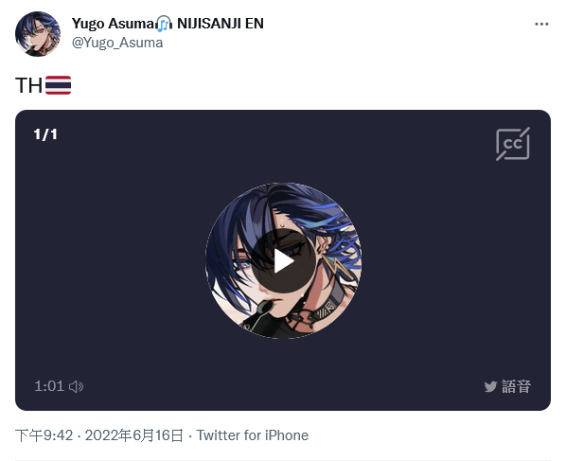The image size is (566, 461).
Task: Open the @Yugo_Asuma handle link
Action: pyautogui.click(x=117, y=43)
